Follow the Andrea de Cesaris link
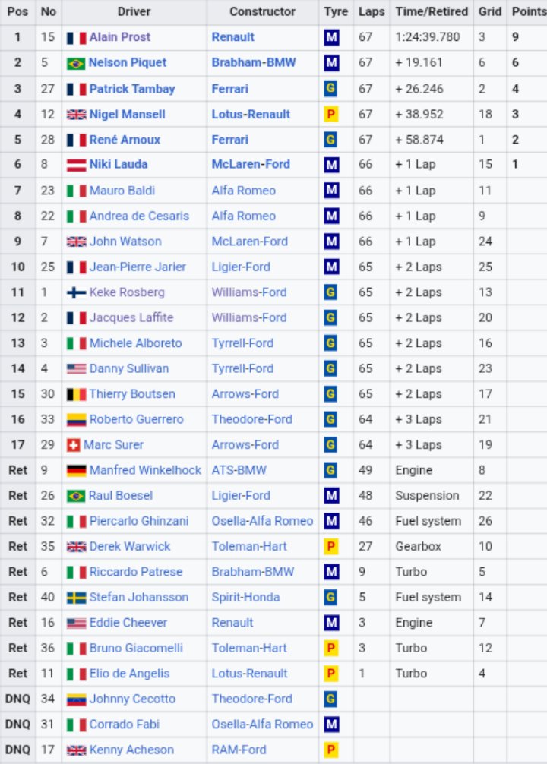The image size is (547, 764). (x=139, y=216)
